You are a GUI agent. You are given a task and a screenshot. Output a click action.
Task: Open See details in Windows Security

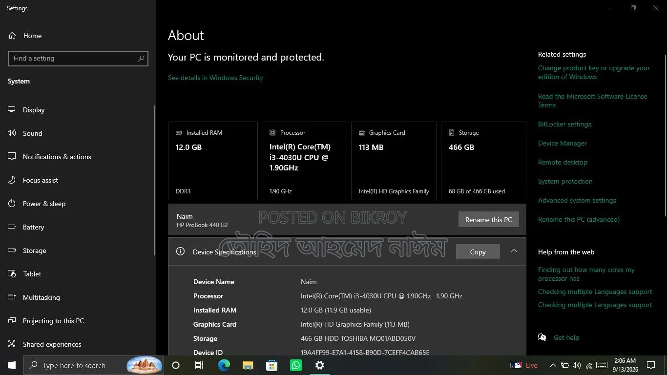tap(215, 78)
